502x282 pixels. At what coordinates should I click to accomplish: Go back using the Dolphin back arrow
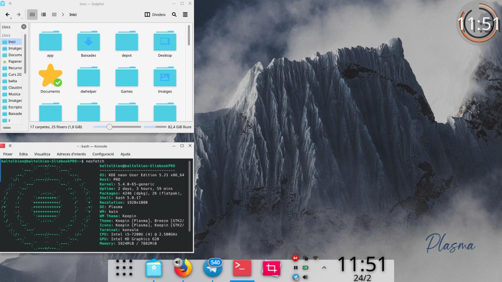click(7, 15)
